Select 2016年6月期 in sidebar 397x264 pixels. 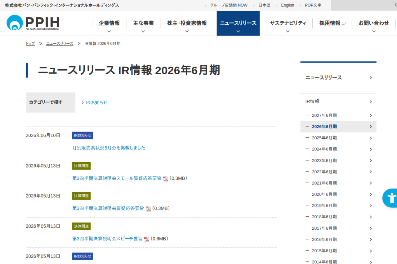pos(338,240)
